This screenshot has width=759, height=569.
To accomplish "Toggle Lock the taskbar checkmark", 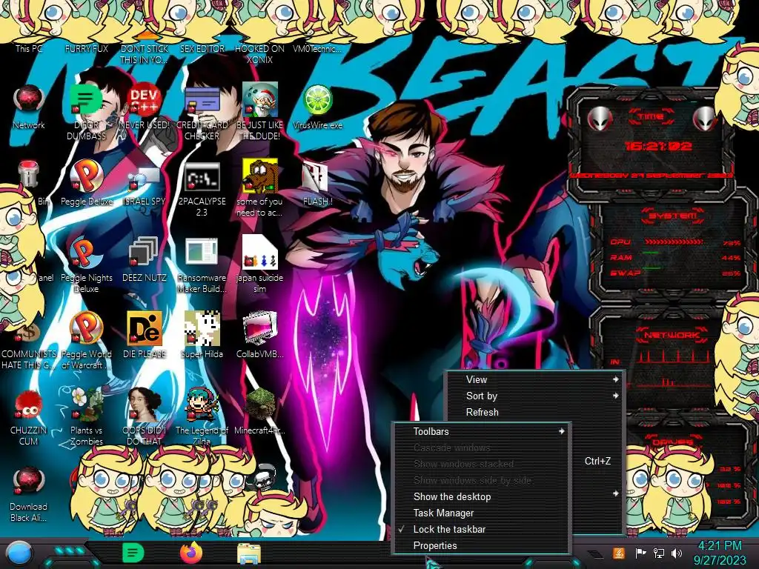I will [482, 529].
